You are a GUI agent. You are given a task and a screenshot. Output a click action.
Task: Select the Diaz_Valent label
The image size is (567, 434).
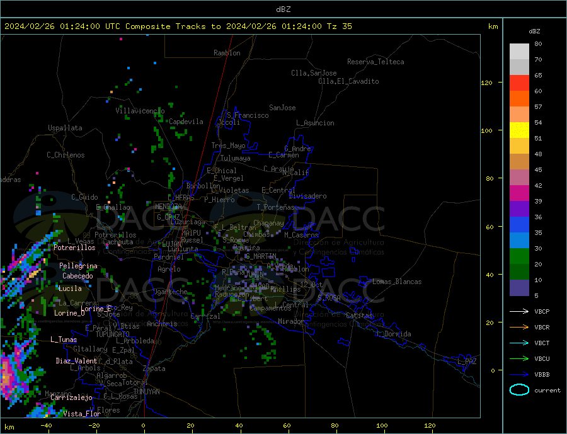[76, 361]
